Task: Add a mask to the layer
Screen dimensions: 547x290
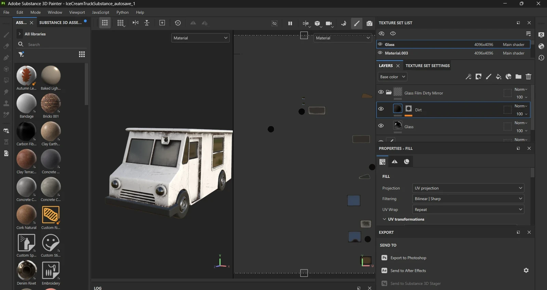Action: [x=479, y=77]
